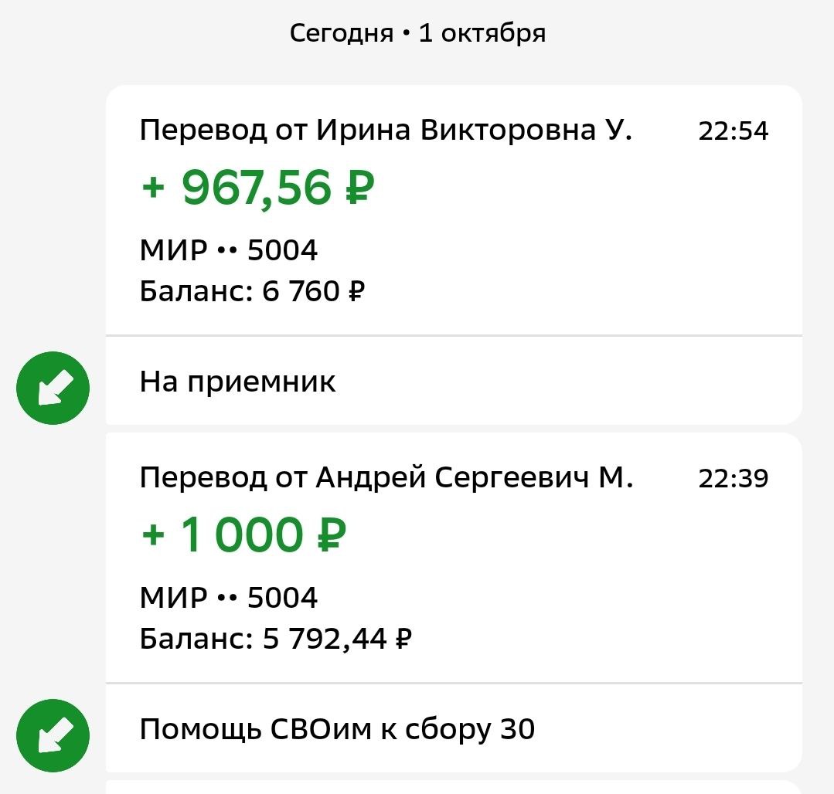
Task: Tap ruble sign in 6 760 balance
Action: (x=356, y=292)
